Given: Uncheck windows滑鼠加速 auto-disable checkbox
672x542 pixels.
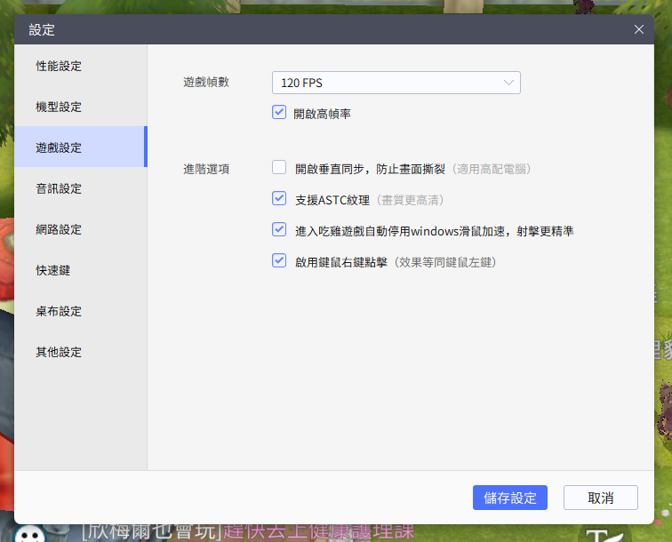Looking at the screenshot, I should point(279,229).
